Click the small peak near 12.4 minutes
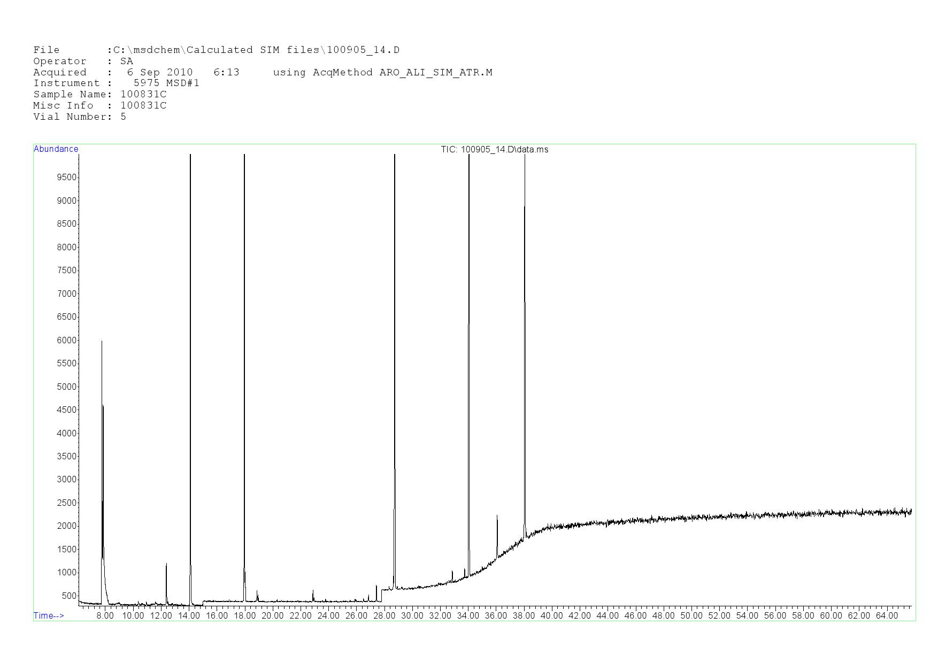Image resolution: width=938 pixels, height=663 pixels. (x=166, y=565)
